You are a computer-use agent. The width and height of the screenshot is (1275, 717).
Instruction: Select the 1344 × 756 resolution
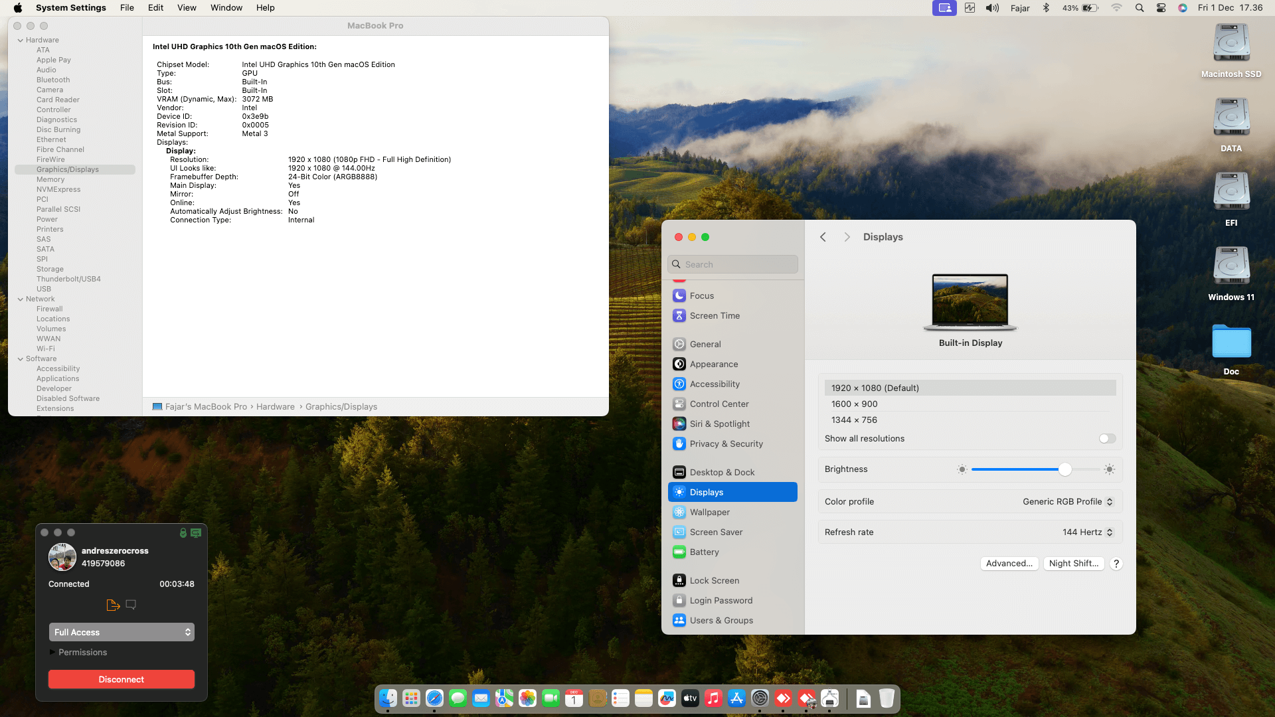click(854, 420)
